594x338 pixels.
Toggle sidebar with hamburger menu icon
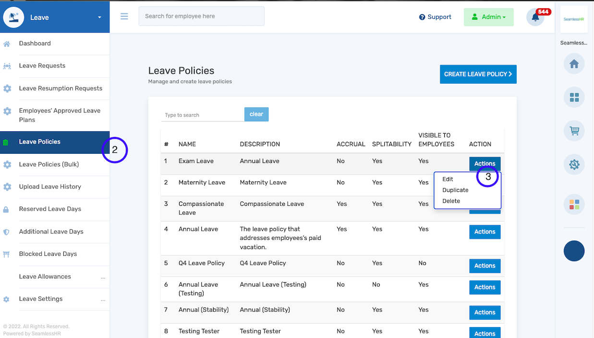[124, 16]
